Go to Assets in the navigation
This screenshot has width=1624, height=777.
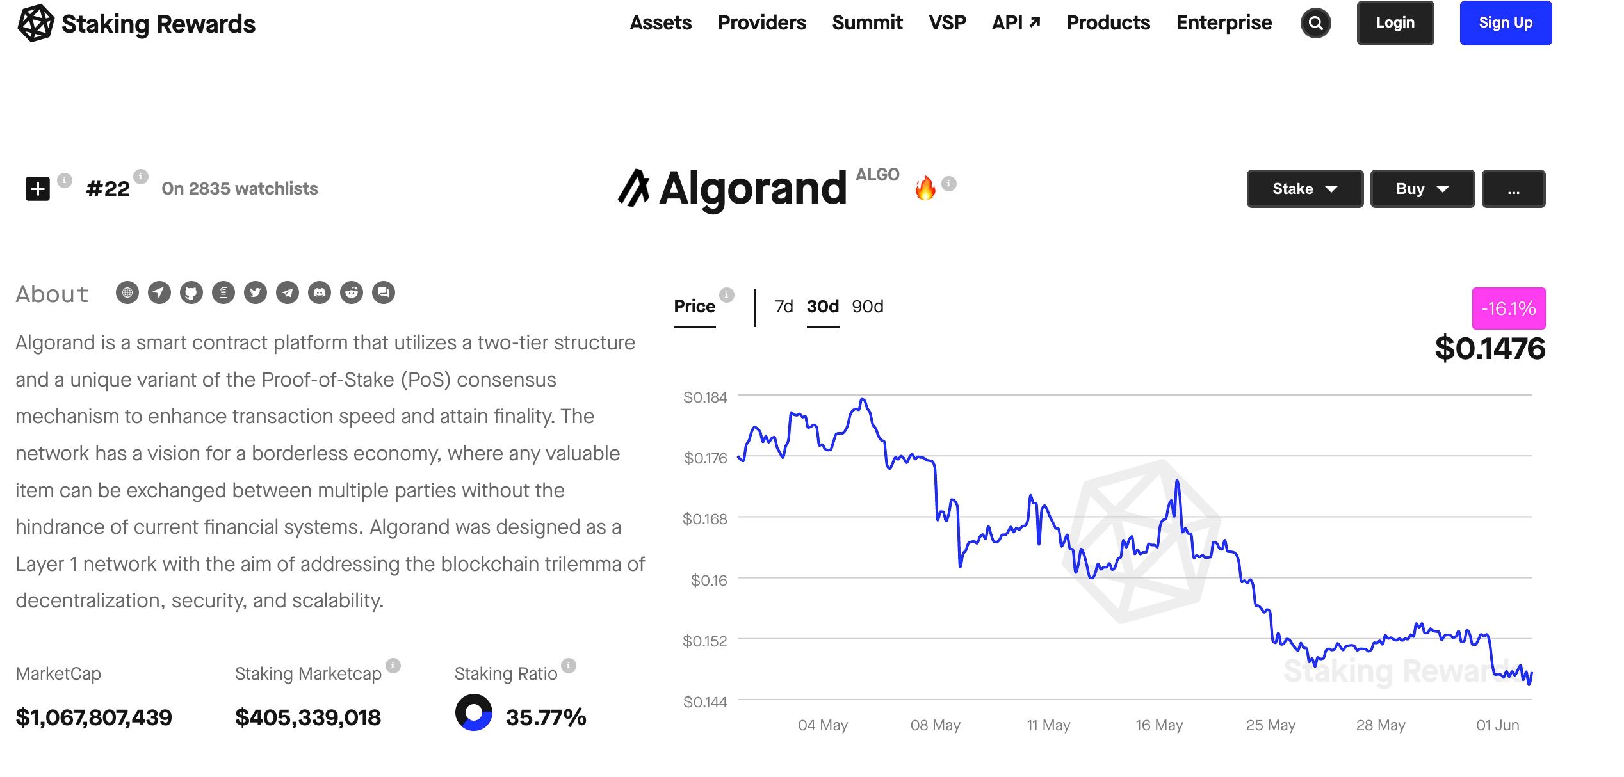tap(660, 23)
